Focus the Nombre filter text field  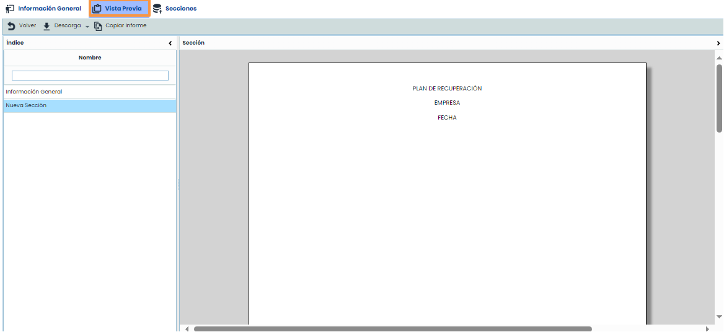tap(90, 76)
